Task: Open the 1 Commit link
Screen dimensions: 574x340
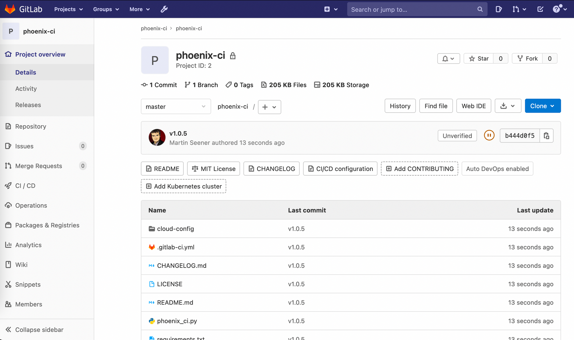Action: point(159,85)
